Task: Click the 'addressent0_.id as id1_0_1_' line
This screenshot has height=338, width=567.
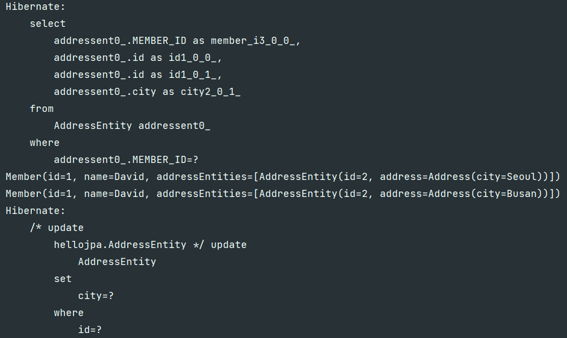Action: (138, 75)
